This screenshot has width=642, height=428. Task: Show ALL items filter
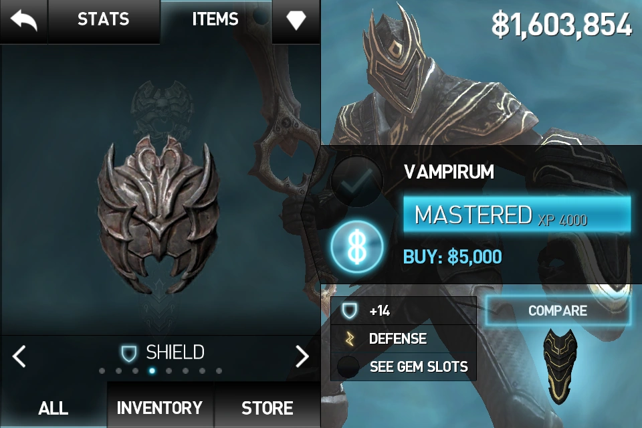[x=53, y=407]
